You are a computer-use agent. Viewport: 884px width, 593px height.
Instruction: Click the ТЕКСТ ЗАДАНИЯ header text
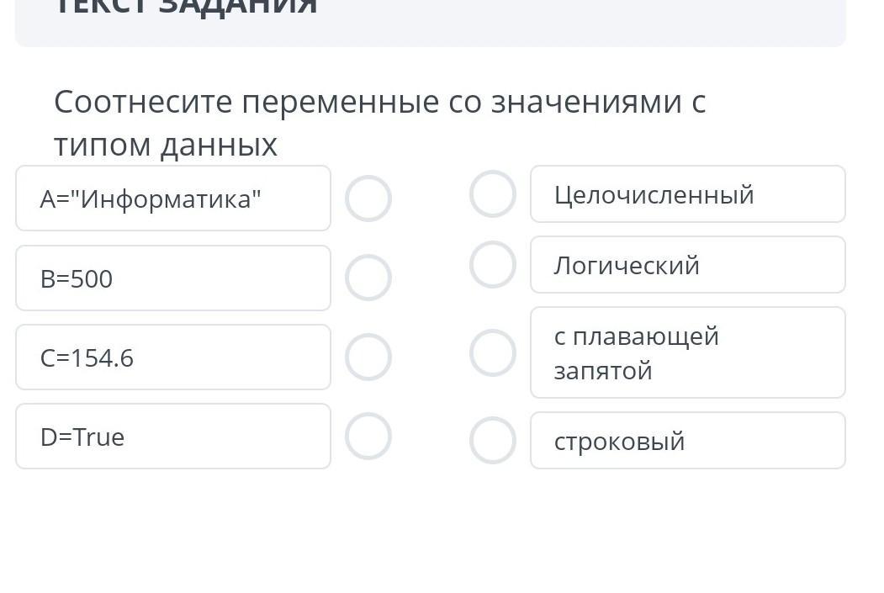(x=185, y=7)
